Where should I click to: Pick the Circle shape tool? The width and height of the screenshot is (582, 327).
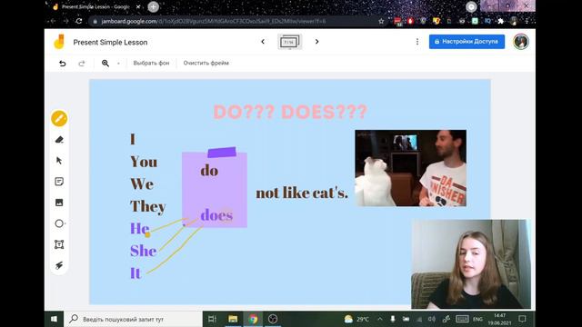point(59,223)
